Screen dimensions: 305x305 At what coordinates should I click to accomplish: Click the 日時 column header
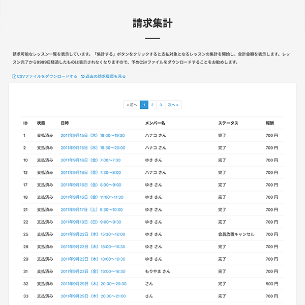pos(65,123)
